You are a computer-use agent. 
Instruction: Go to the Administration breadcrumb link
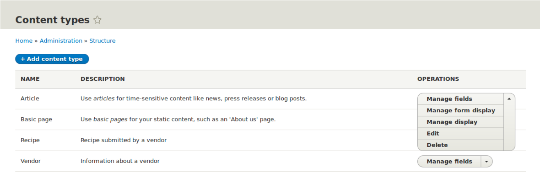(x=61, y=41)
